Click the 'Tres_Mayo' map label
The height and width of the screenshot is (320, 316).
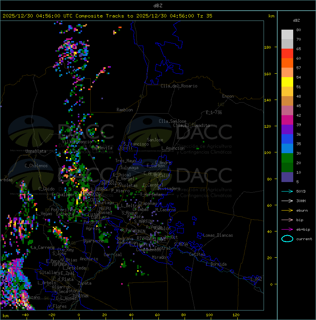tap(125, 161)
